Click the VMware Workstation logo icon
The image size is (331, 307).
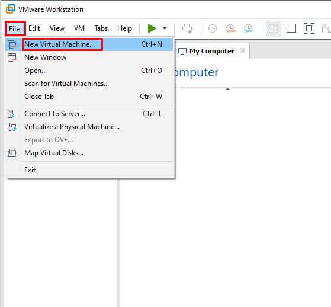pyautogui.click(x=11, y=9)
